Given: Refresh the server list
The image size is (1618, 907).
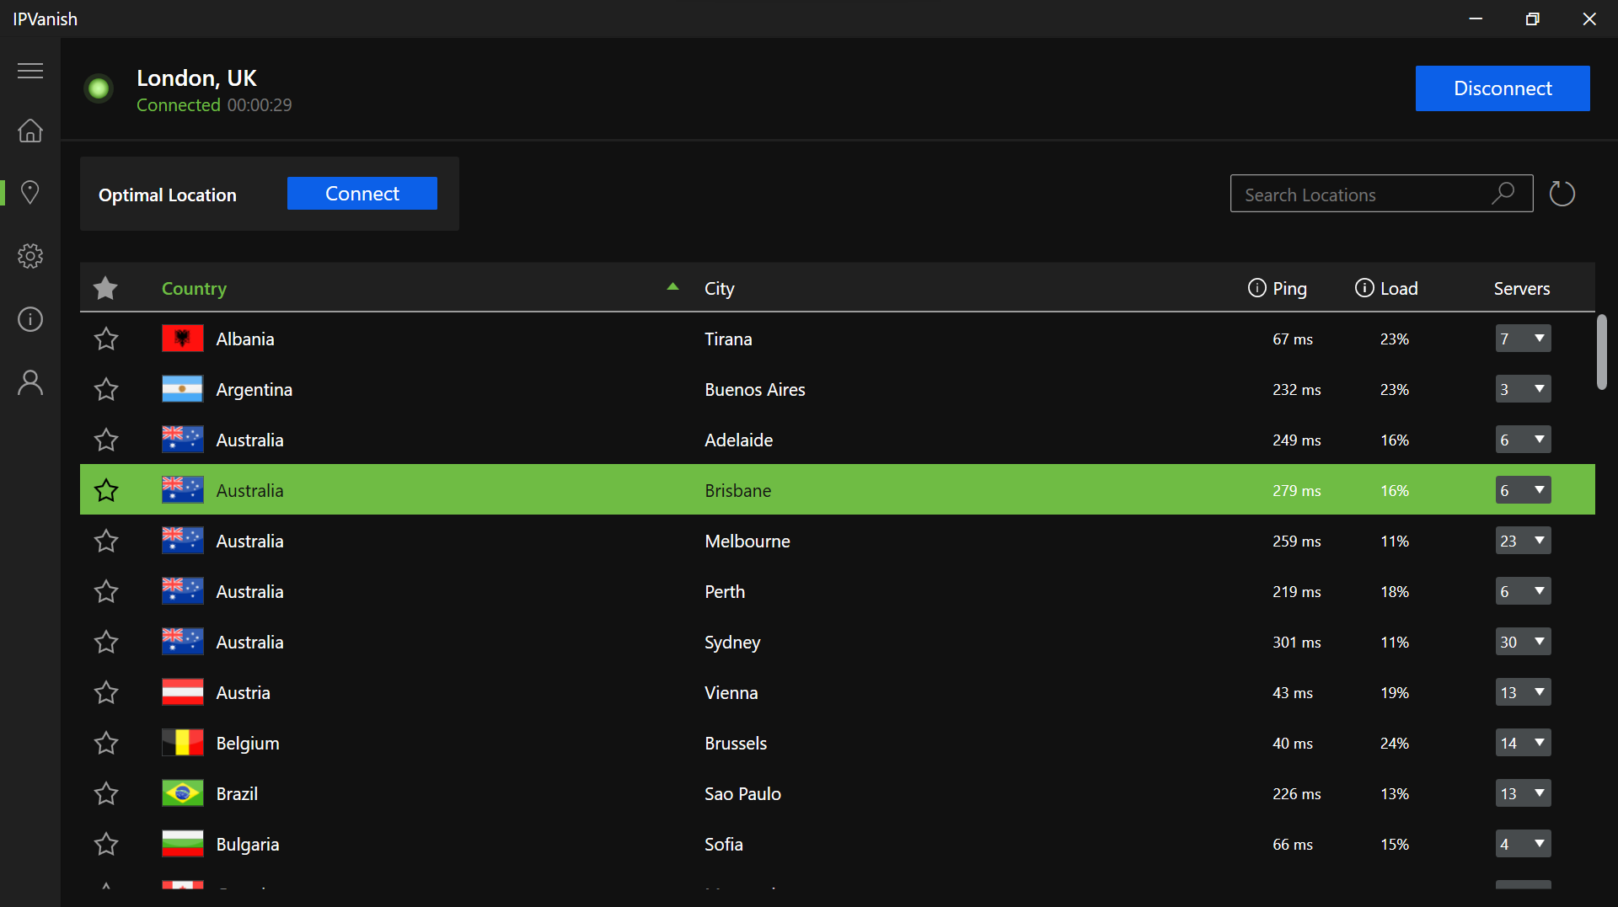Looking at the screenshot, I should click(1562, 194).
